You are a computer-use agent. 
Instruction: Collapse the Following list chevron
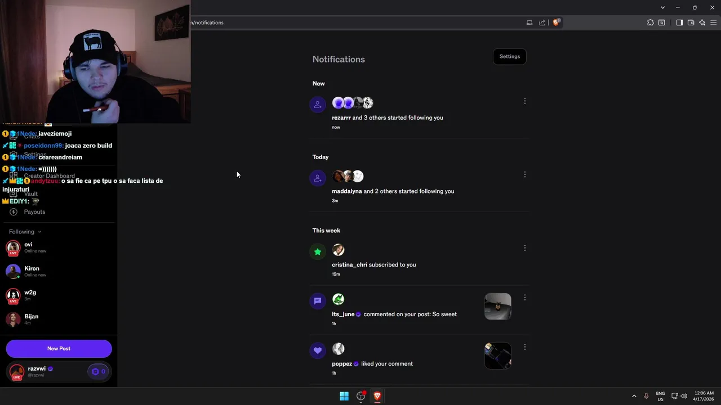(39, 232)
